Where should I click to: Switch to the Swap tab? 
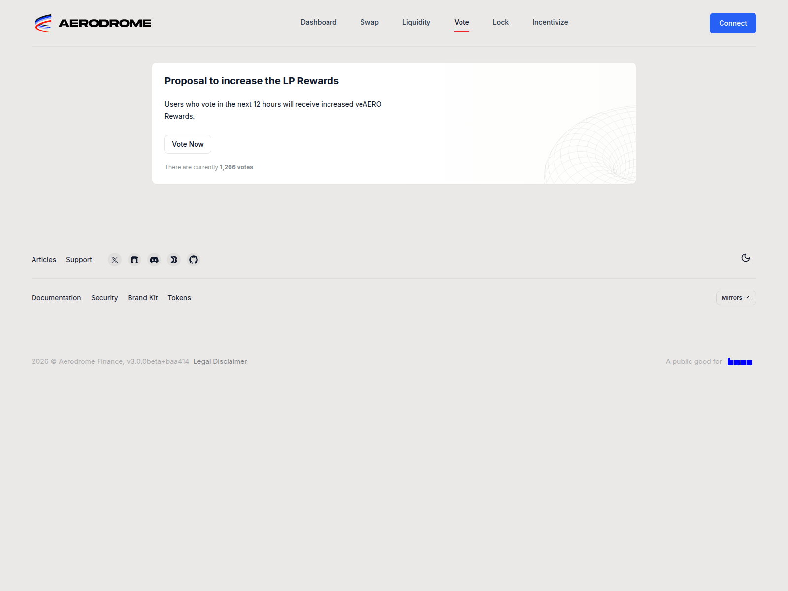pos(369,22)
